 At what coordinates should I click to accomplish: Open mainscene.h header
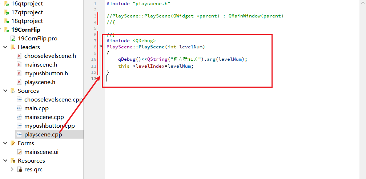[41, 65]
